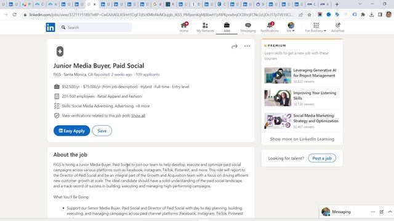Open the three-dot more options menu
The image size is (394, 221).
(x=247, y=46)
